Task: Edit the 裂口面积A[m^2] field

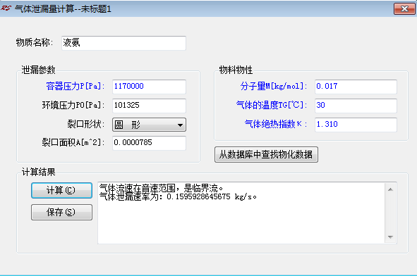Action: [x=149, y=143]
